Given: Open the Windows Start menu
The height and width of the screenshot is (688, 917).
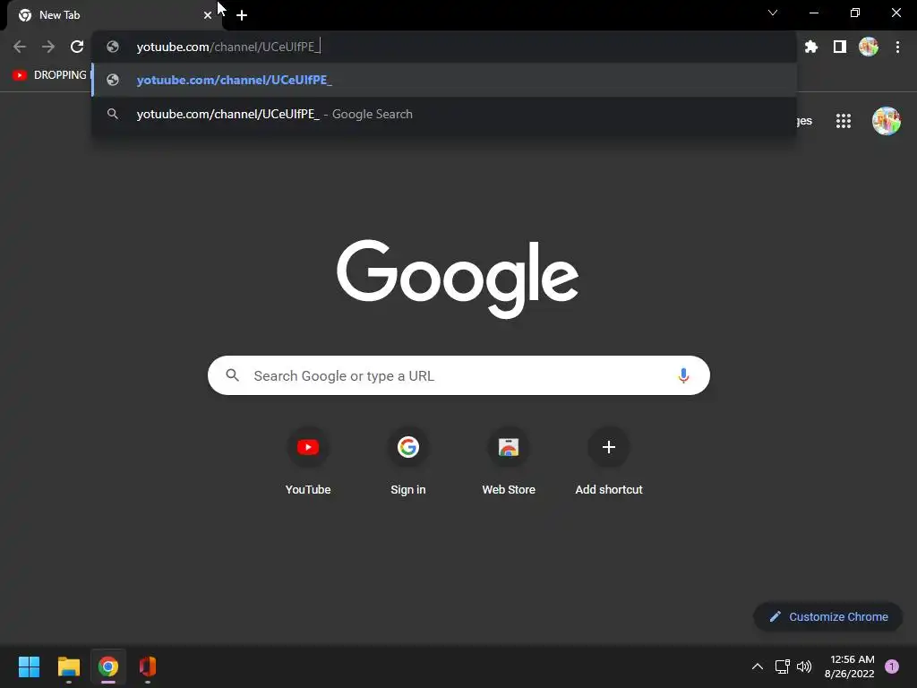Looking at the screenshot, I should (x=29, y=666).
